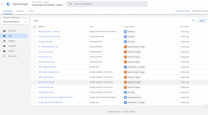The image size is (208, 115).
Task: Click the add to cart trigger icon in the Fb-add to cart row
Action: [x=125, y=52]
